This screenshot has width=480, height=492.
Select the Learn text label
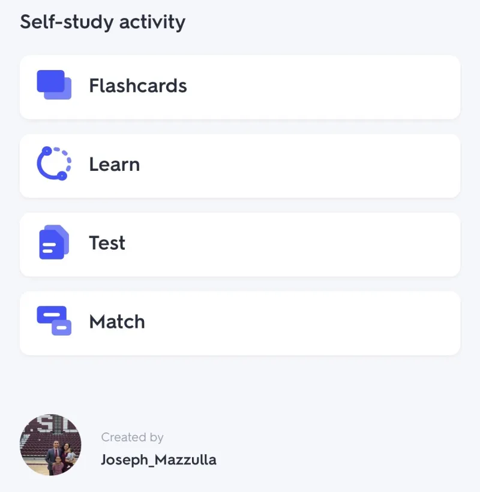pos(115,164)
